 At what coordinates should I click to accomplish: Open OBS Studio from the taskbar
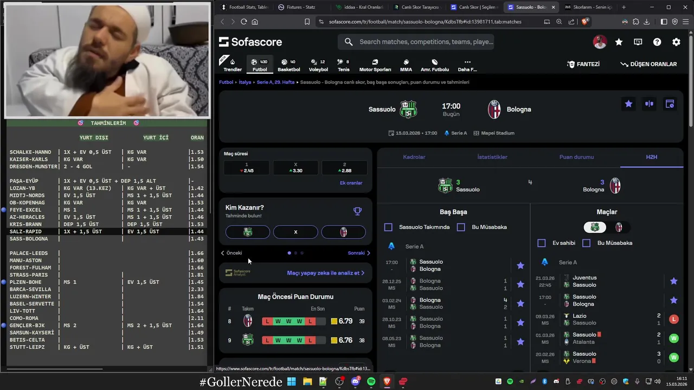pos(339,382)
